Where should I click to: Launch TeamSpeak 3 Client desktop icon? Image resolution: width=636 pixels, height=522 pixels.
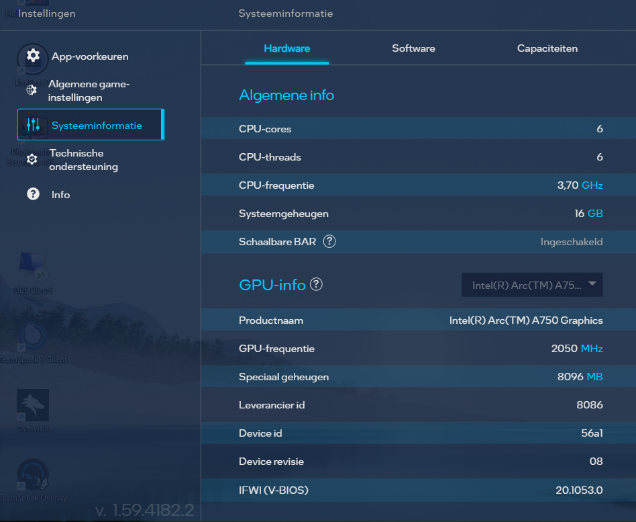34,342
